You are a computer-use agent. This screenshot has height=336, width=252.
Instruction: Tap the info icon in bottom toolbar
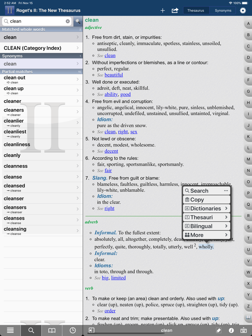[231, 331]
